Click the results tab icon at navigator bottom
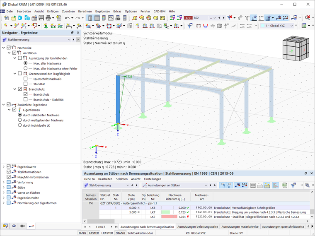Screen dimensions: 315x236 31,226
